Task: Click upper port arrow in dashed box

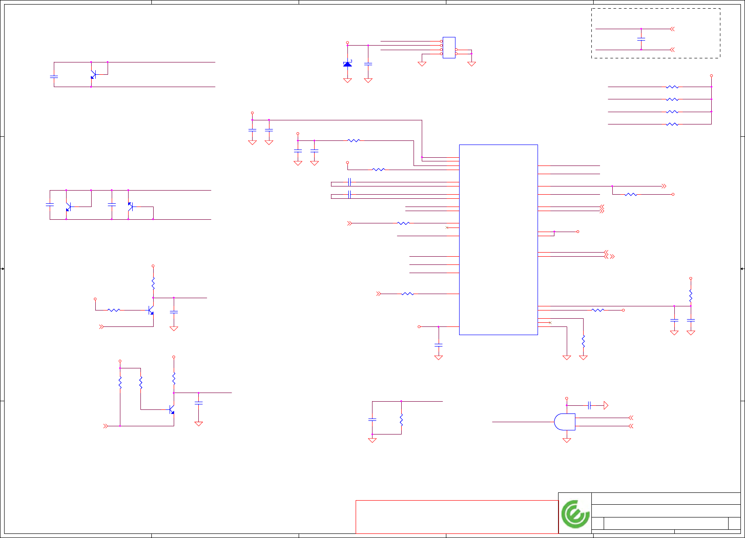Action: (x=672, y=29)
